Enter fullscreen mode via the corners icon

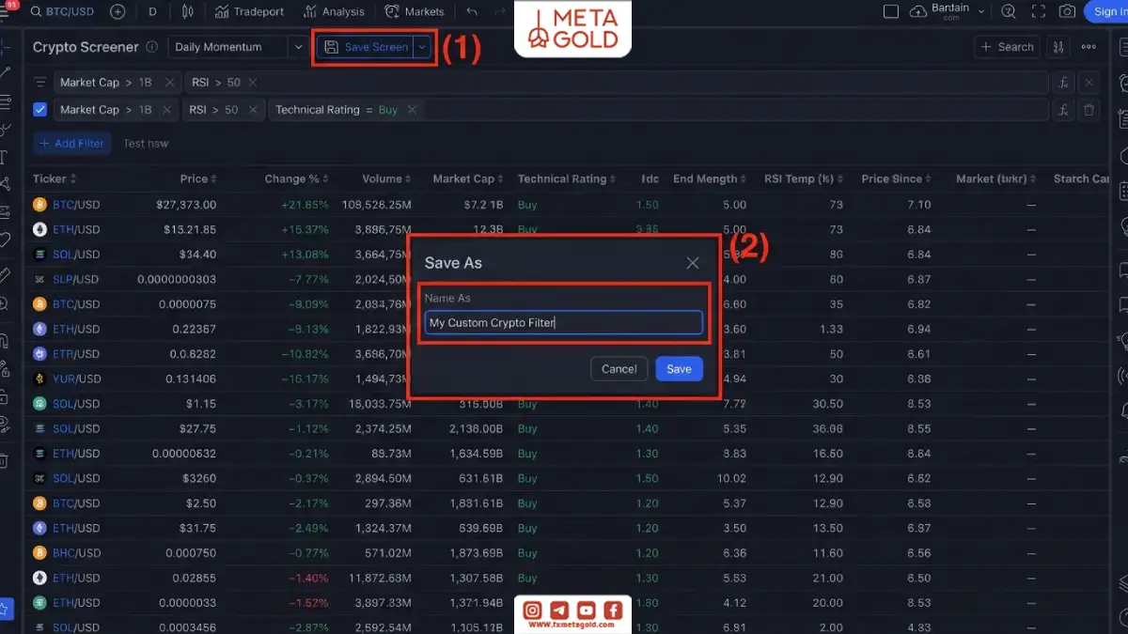[x=1038, y=12]
